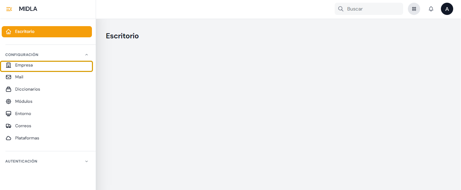Click the Mail envelope icon
Screen dimensions: 461x190
click(9, 77)
